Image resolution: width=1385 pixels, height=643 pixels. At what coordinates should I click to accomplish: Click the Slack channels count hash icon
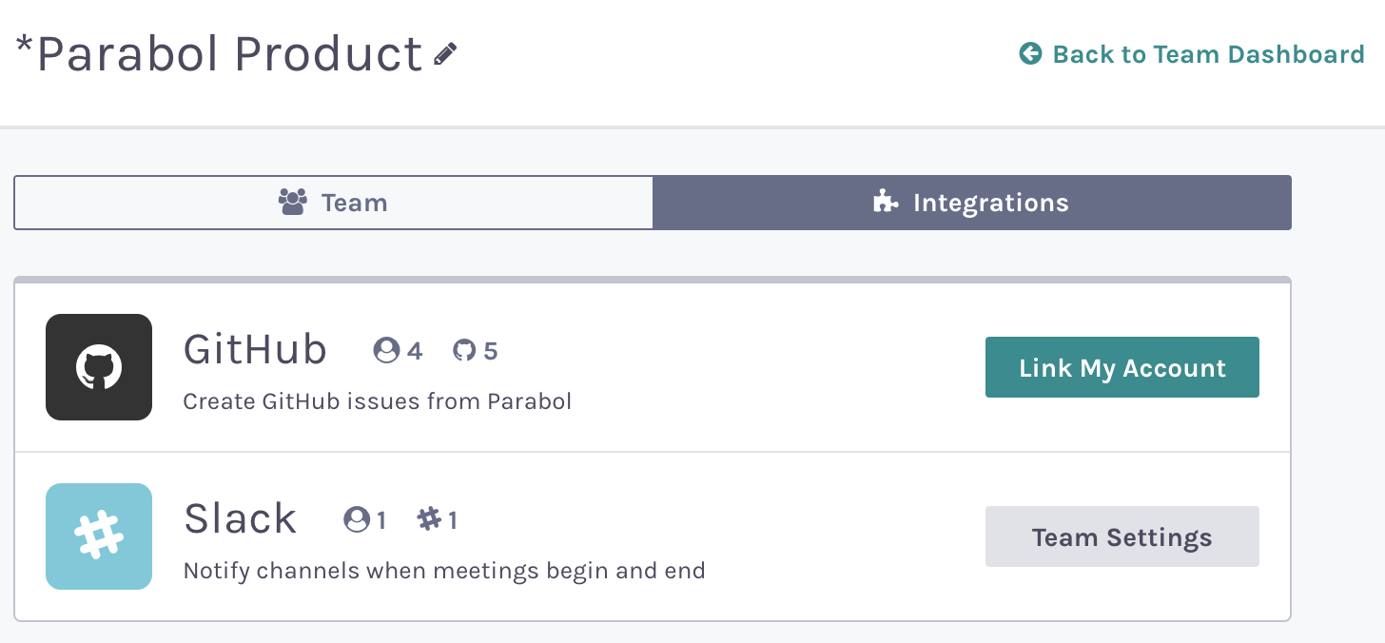coord(430,519)
